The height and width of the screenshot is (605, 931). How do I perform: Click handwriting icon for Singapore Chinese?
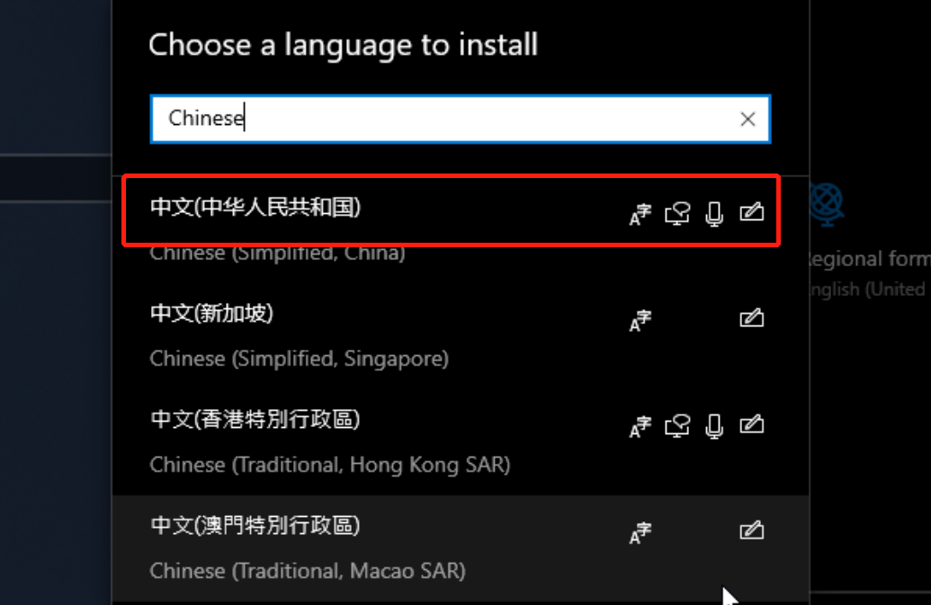(752, 318)
